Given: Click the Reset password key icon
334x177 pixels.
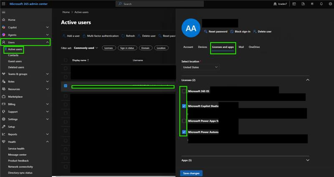Looking at the screenshot, I should tap(205, 32).
